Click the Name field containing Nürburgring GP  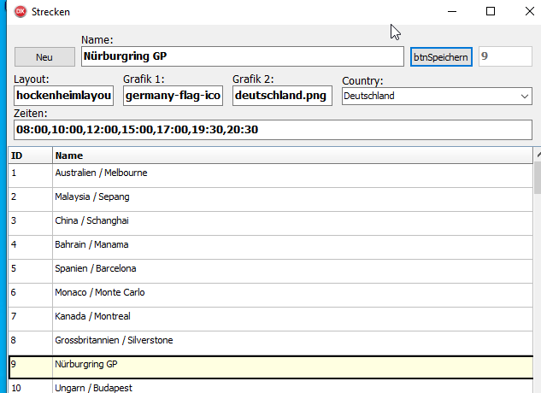point(242,56)
